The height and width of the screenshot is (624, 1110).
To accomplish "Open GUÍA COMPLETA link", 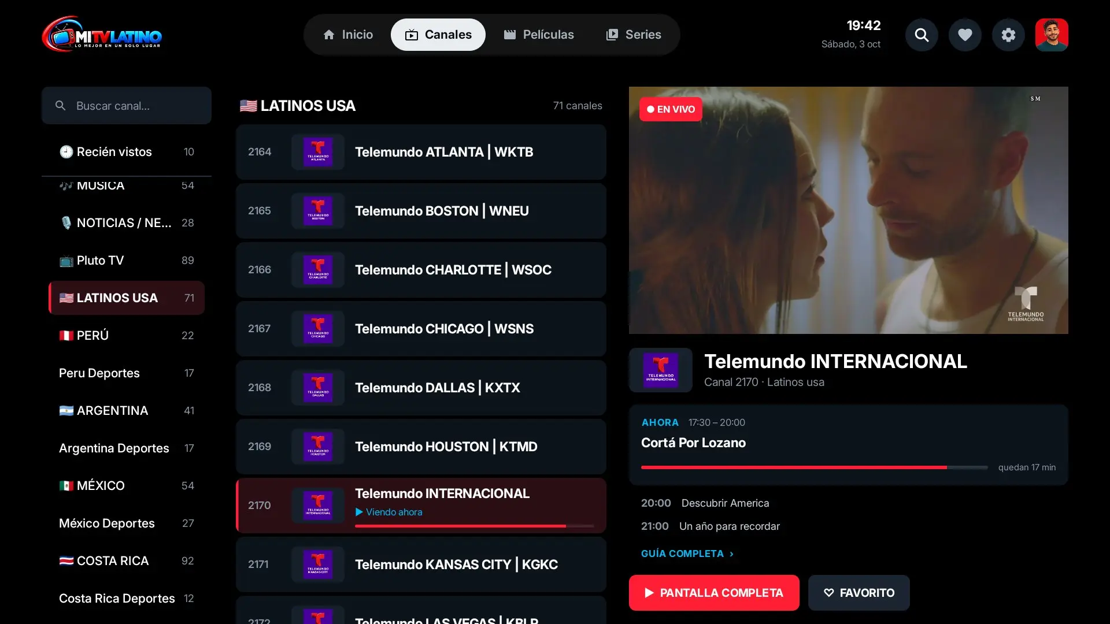I will pyautogui.click(x=687, y=554).
